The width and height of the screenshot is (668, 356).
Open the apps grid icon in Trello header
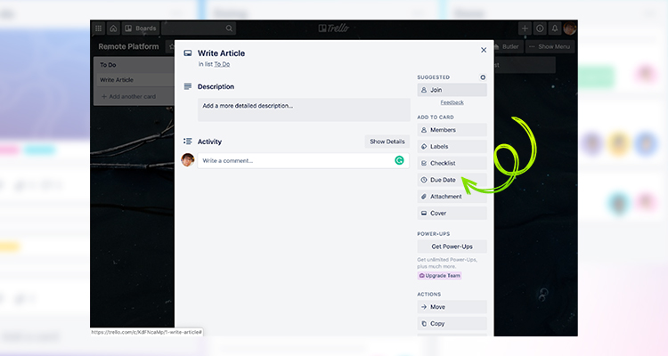pyautogui.click(x=98, y=28)
